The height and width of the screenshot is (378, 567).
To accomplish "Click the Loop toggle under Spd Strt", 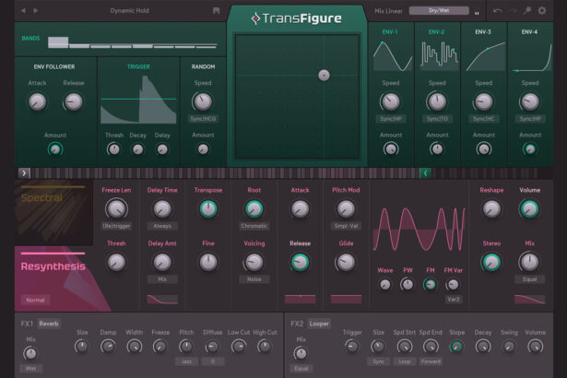I will point(405,361).
